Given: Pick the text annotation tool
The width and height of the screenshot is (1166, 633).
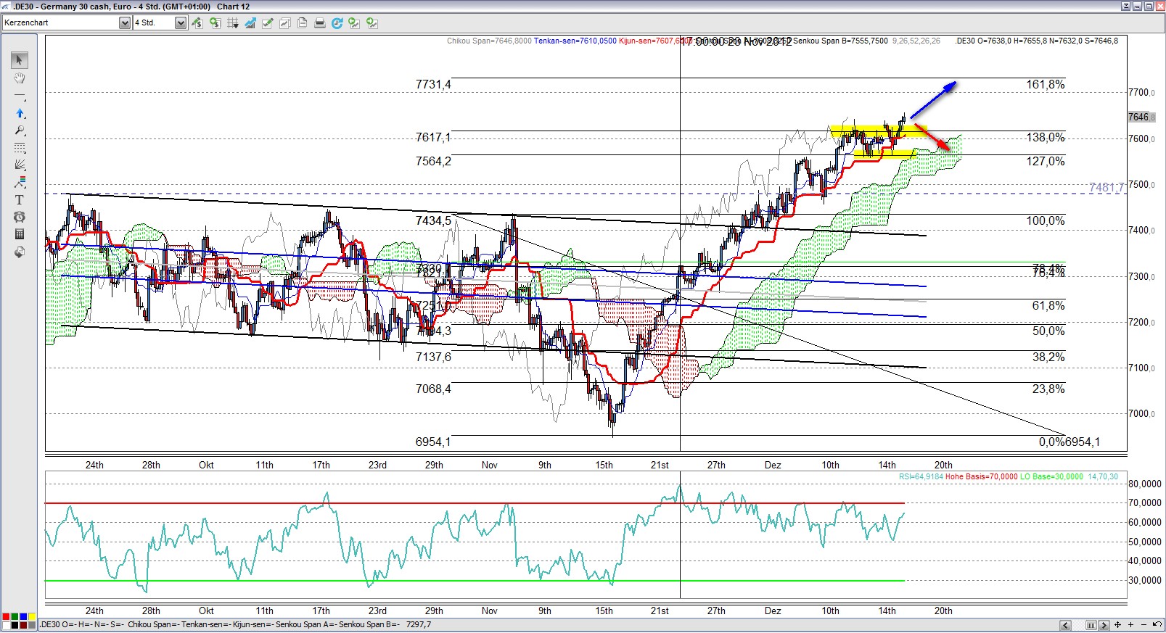Looking at the screenshot, I should pyautogui.click(x=20, y=200).
